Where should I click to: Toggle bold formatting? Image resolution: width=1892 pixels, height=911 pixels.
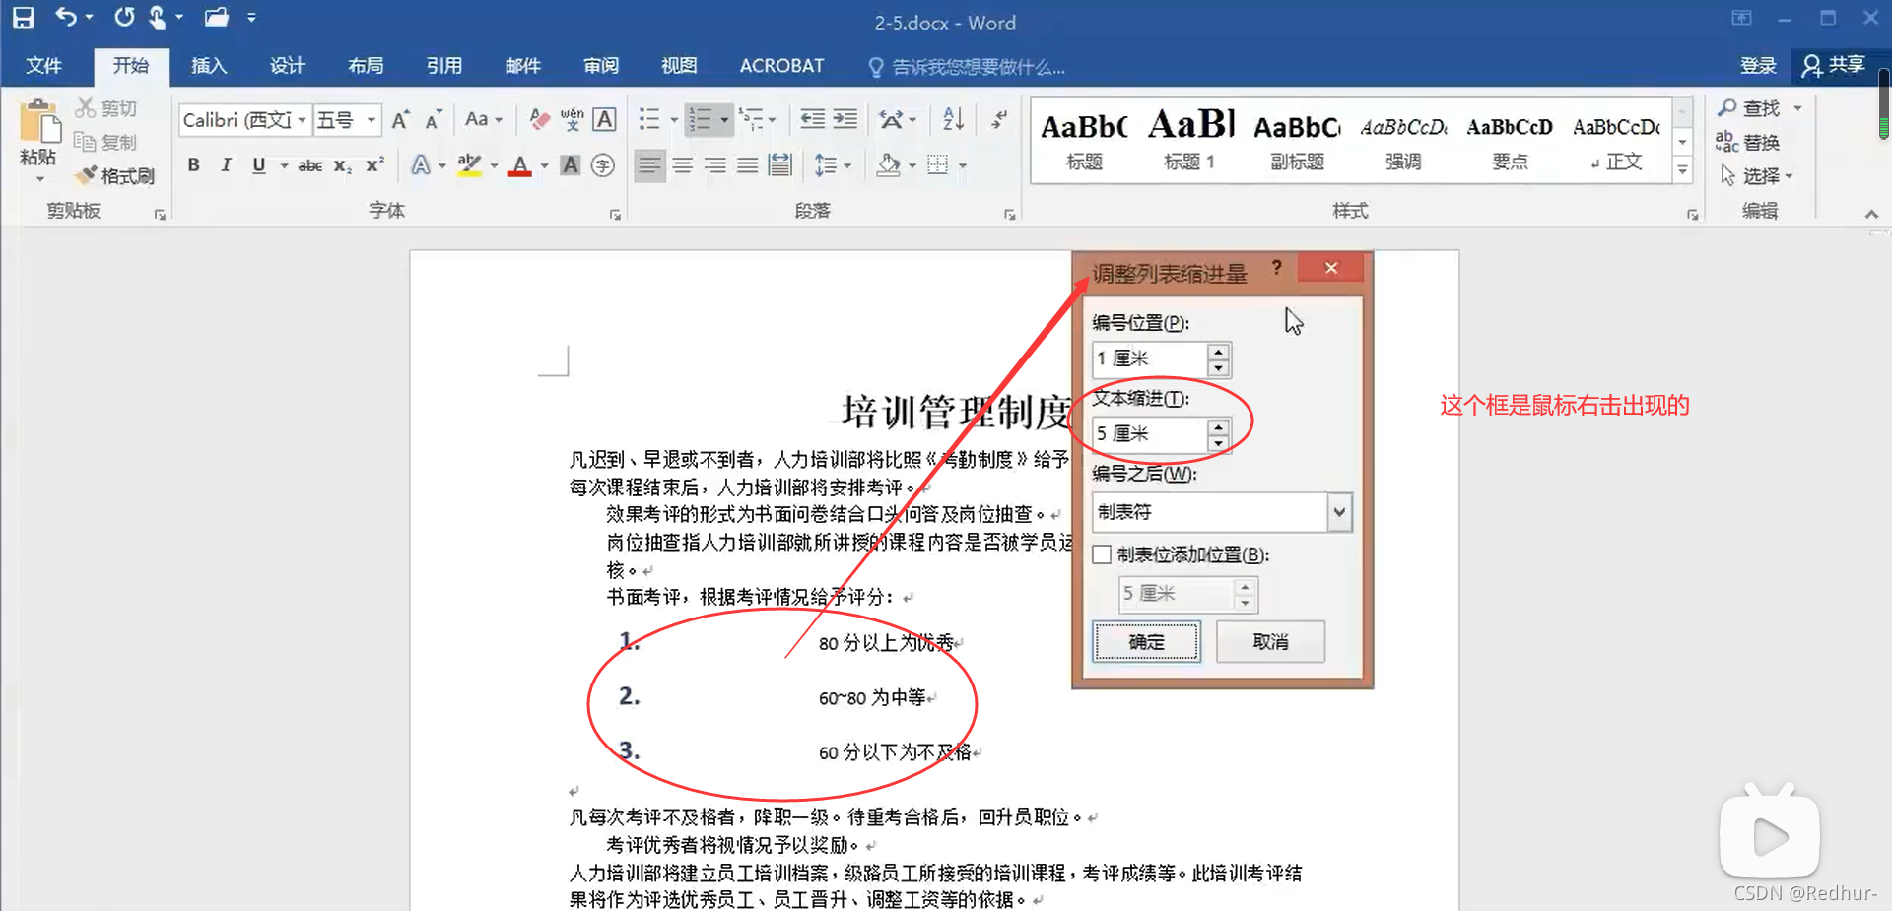click(193, 164)
